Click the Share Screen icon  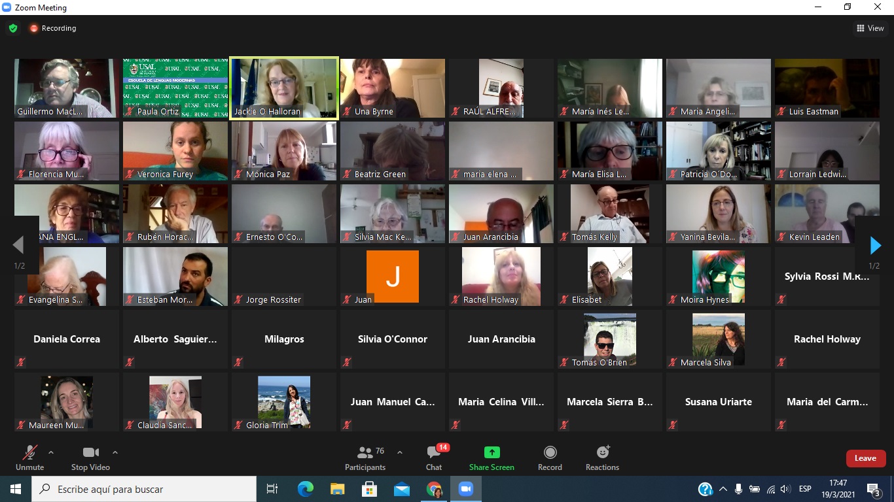(x=492, y=452)
